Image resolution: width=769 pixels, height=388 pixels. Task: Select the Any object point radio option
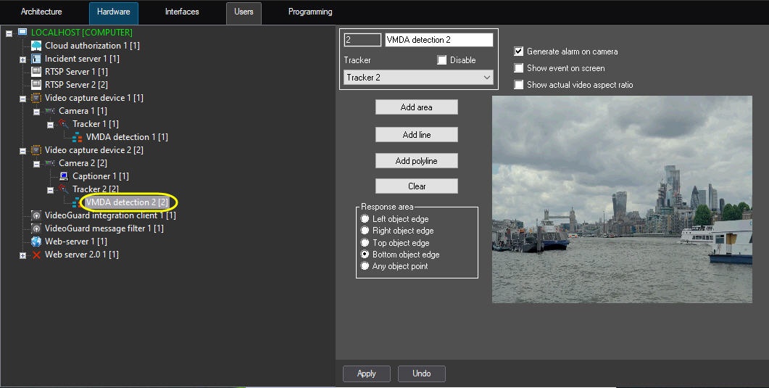[x=365, y=266]
